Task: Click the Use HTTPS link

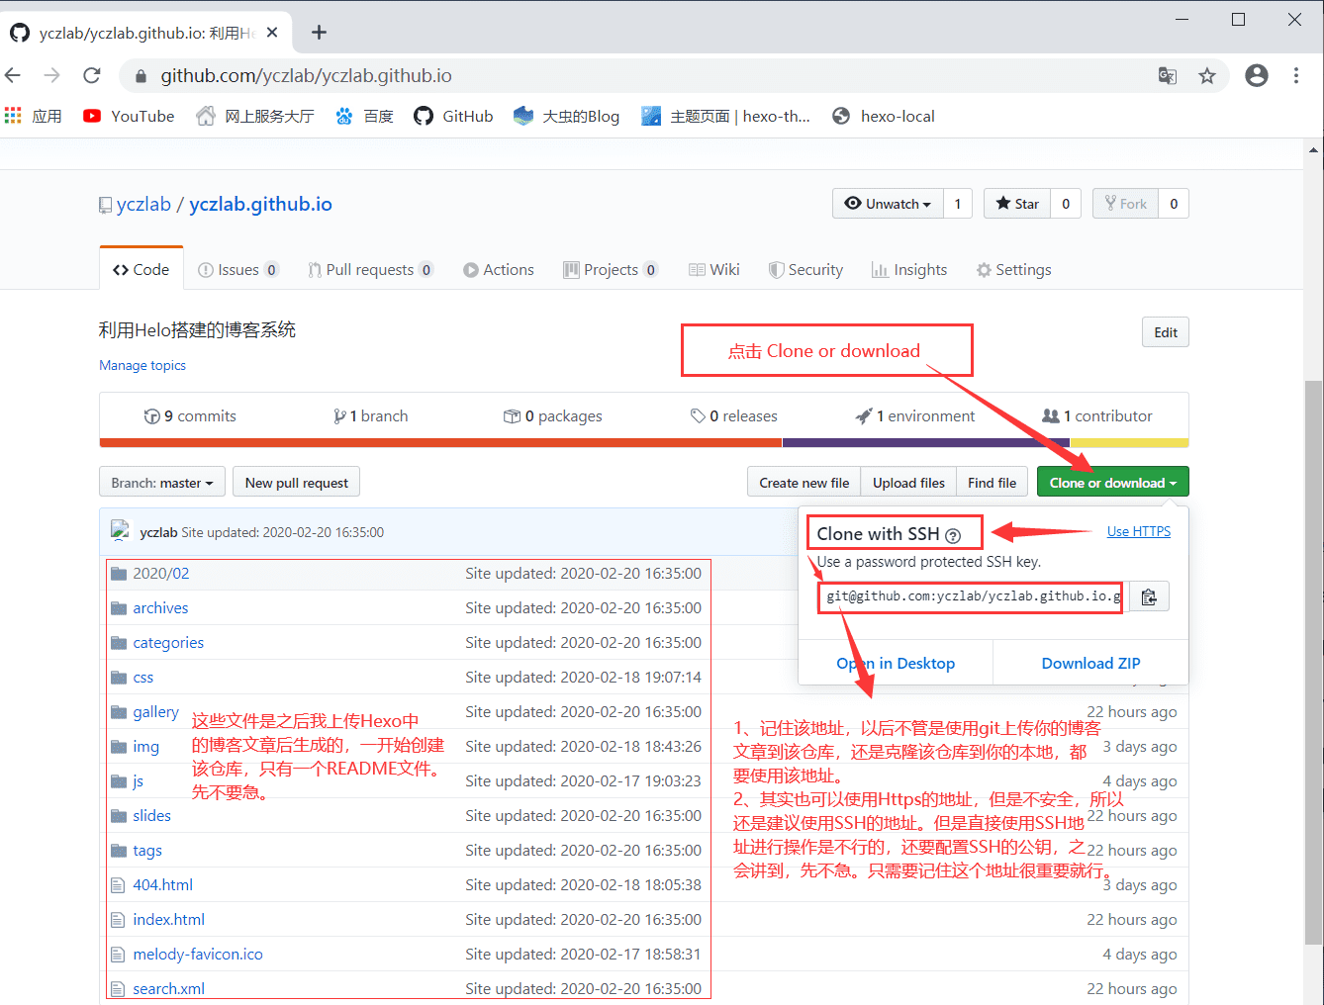Action: pyautogui.click(x=1139, y=531)
